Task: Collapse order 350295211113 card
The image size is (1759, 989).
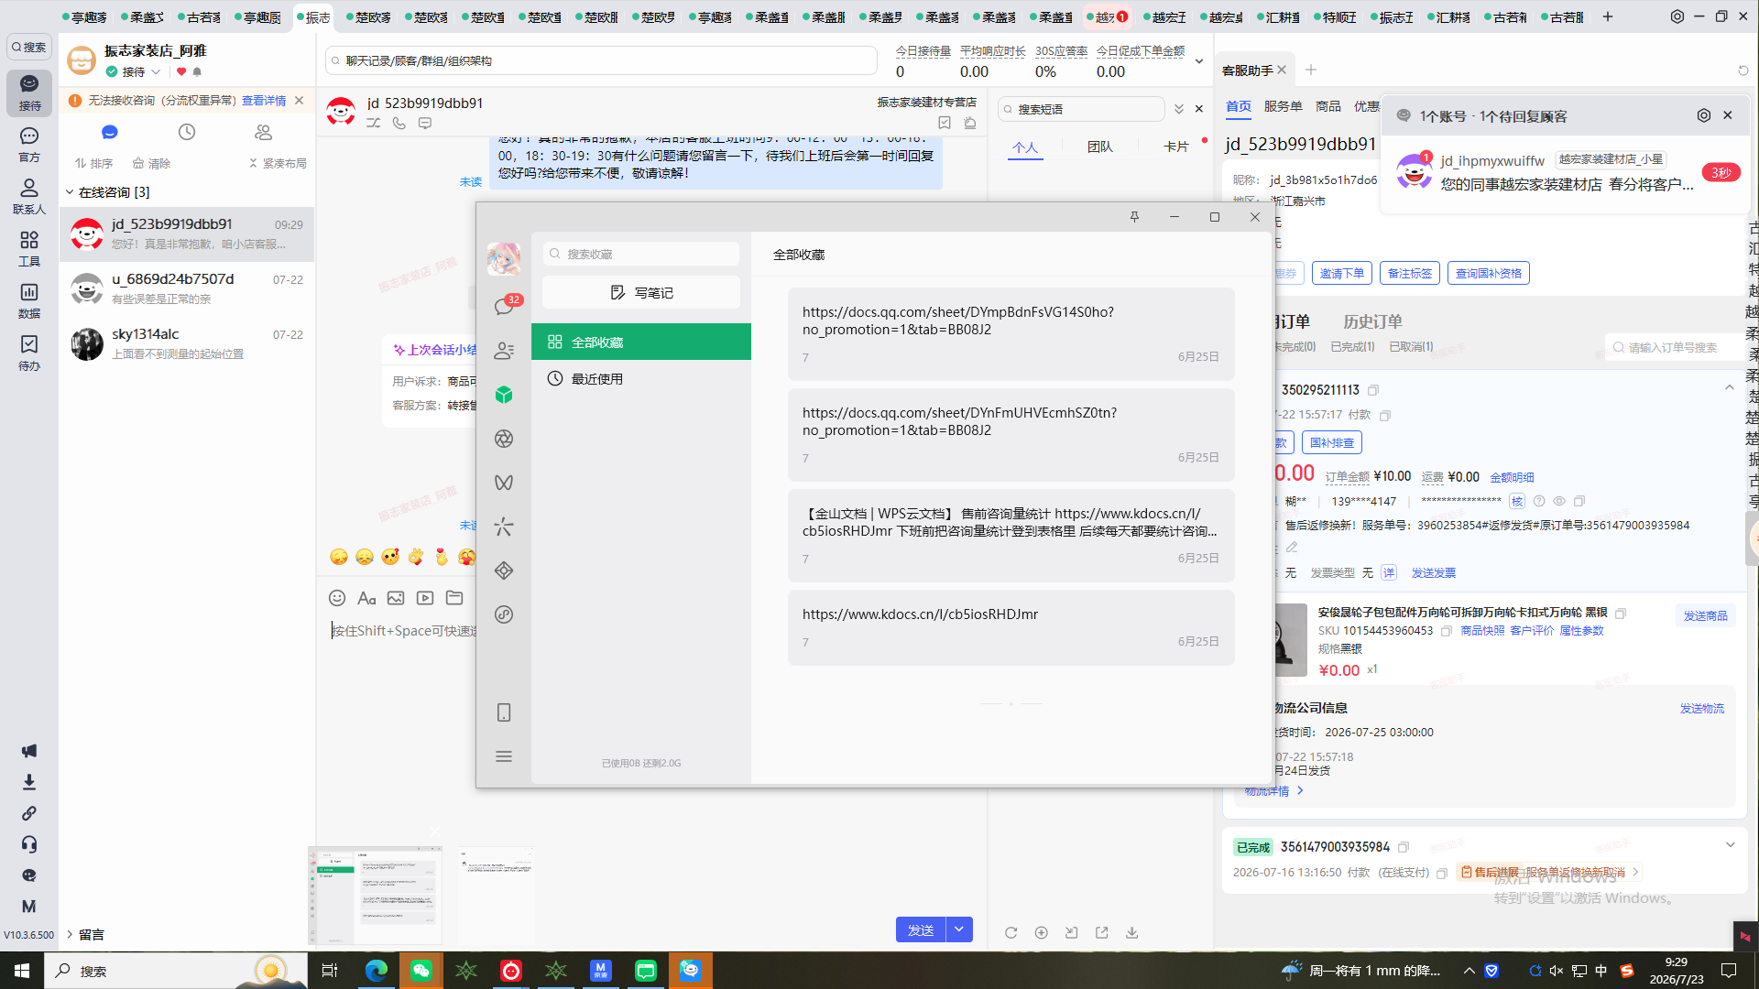Action: tap(1730, 387)
